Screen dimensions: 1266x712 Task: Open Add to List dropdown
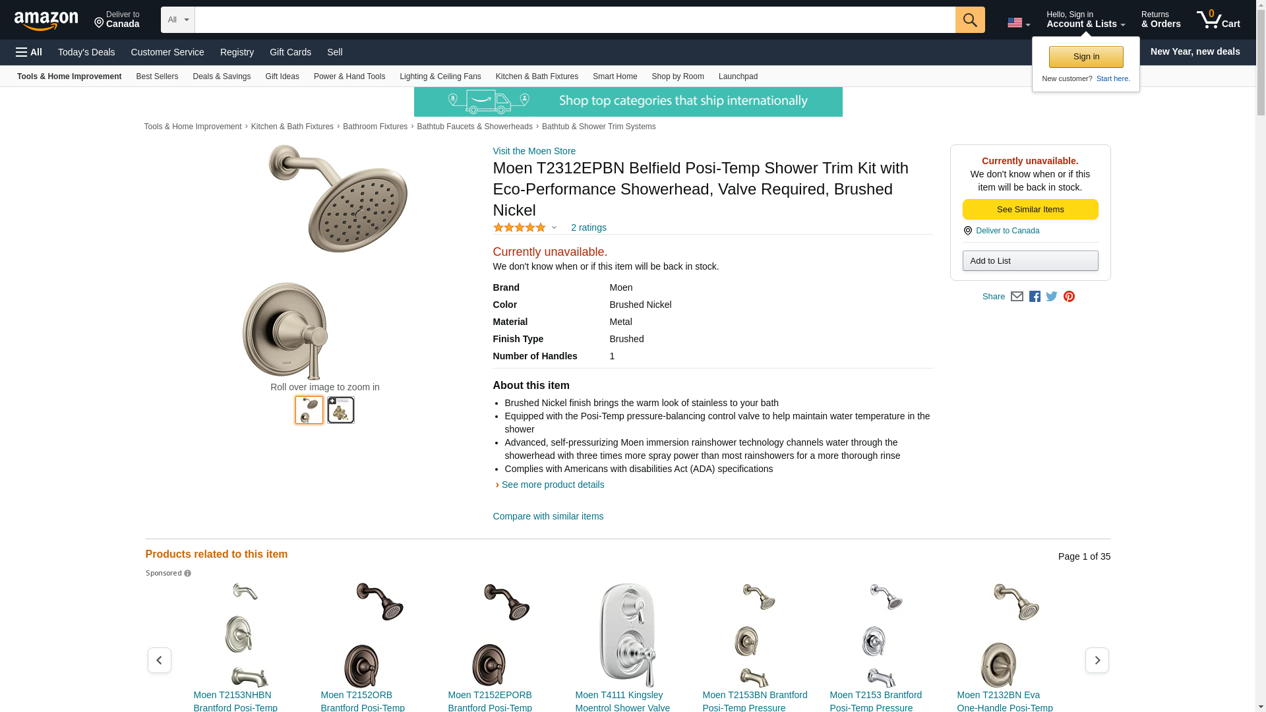pos(1030,261)
